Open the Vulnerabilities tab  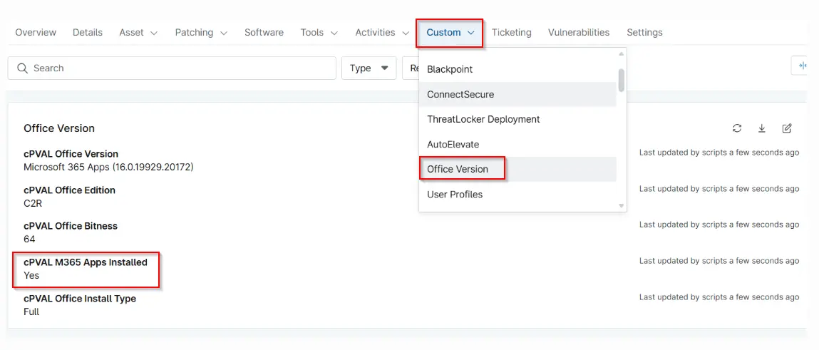(579, 32)
